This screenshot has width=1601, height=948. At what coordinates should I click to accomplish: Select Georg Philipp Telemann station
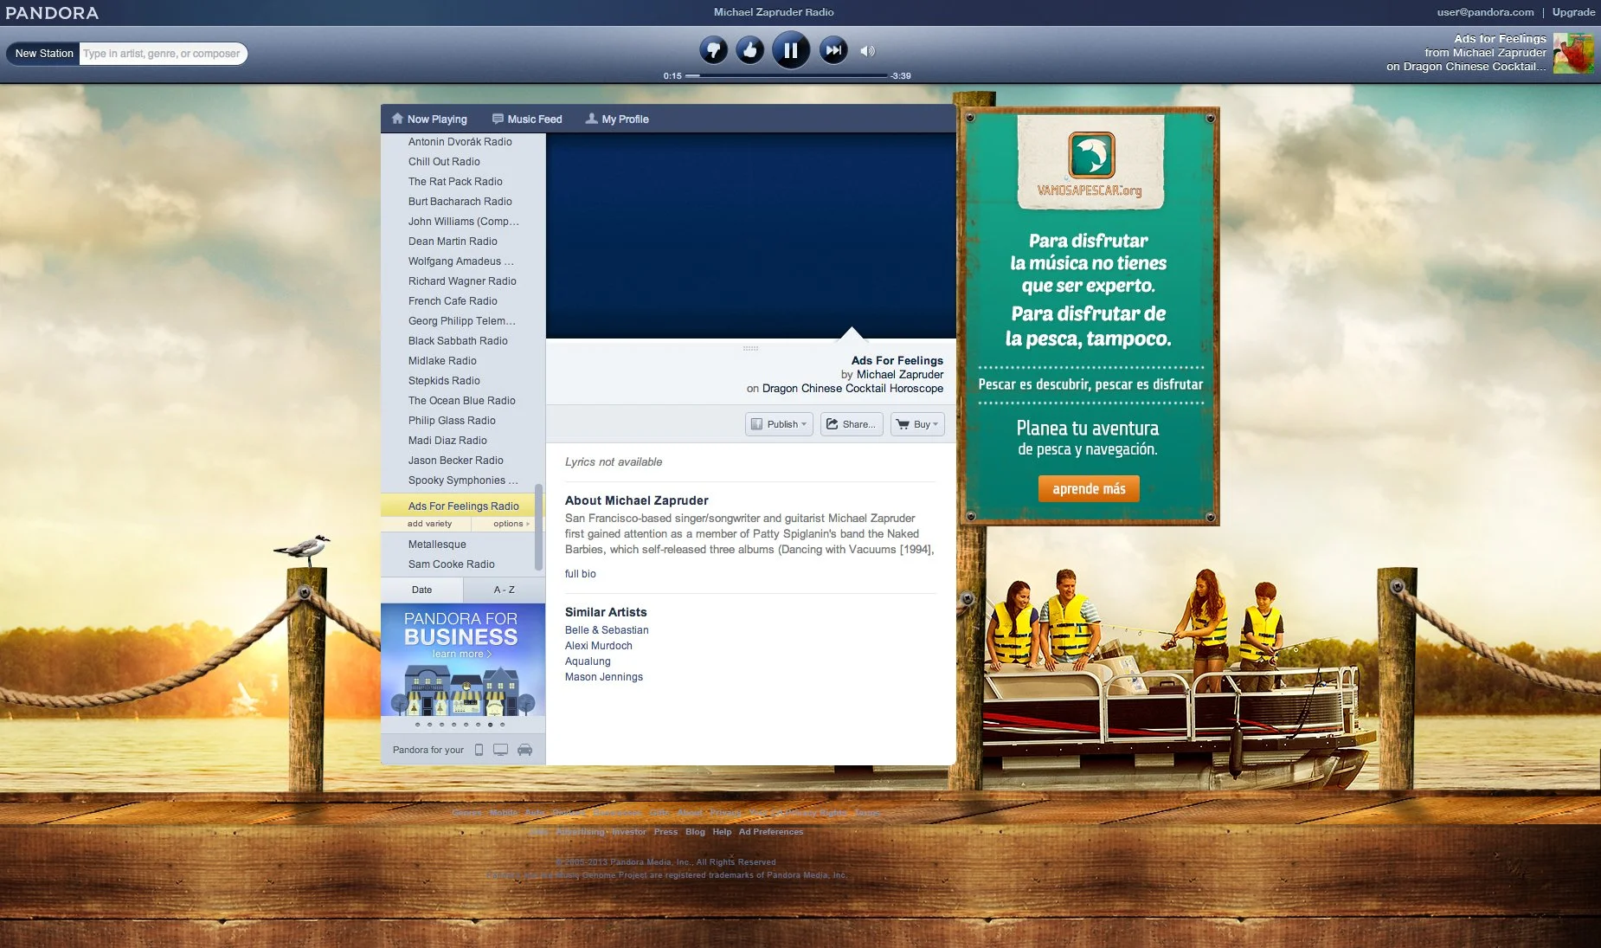461,321
